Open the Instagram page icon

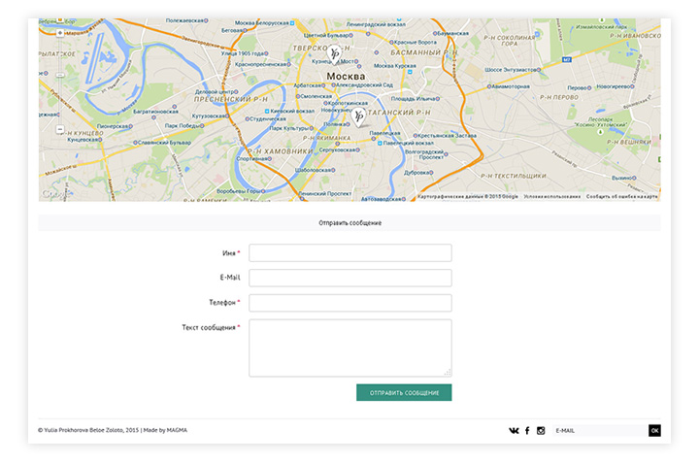coord(541,430)
